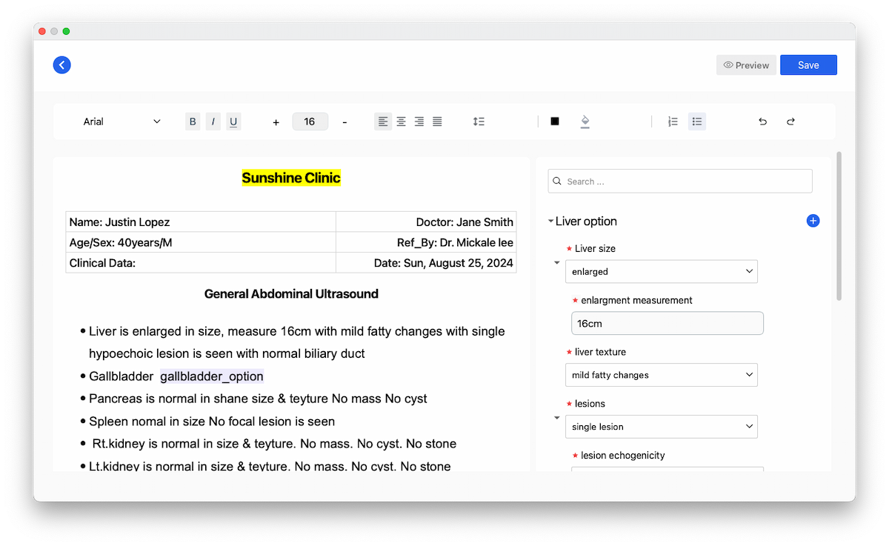Screen dimensions: 889x546
Task: Collapse the Liver size sub-options arrow
Action: 557,262
